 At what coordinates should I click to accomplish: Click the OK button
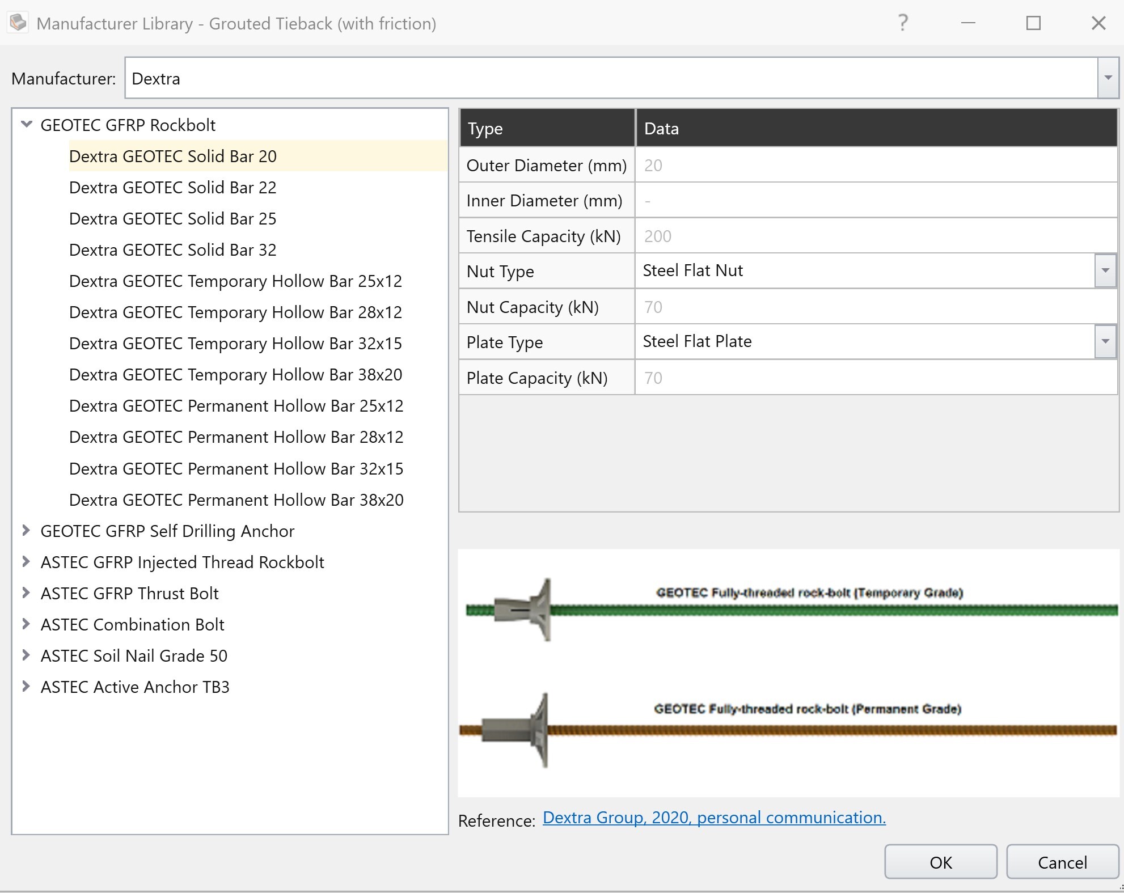tap(941, 862)
